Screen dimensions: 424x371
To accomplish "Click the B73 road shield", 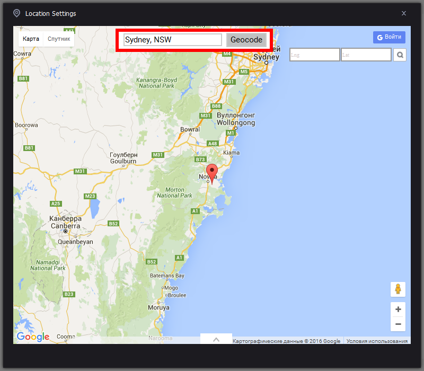I will coord(200,160).
